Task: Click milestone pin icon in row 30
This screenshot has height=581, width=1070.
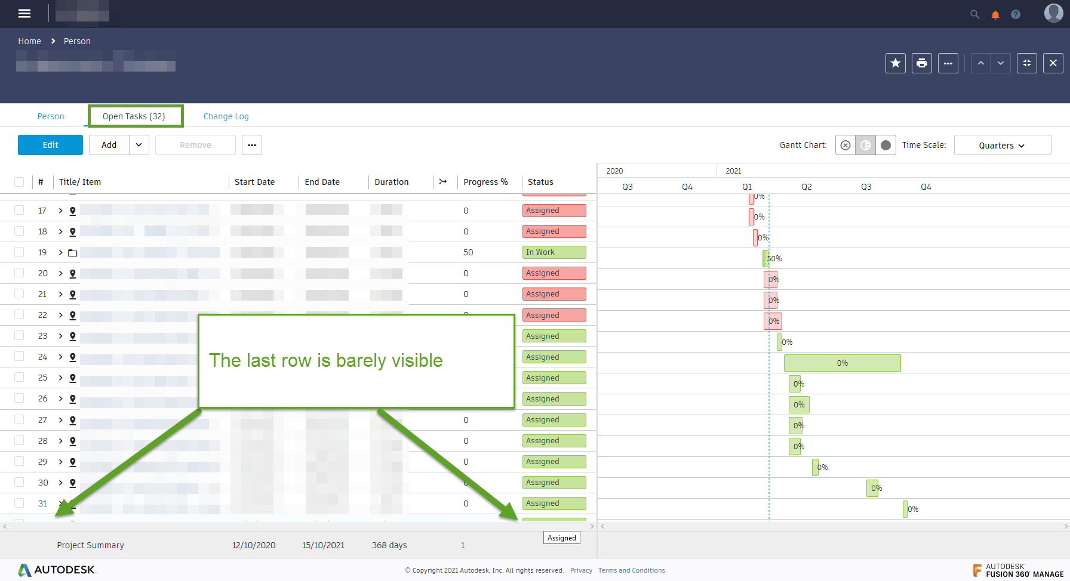Action: coord(73,483)
